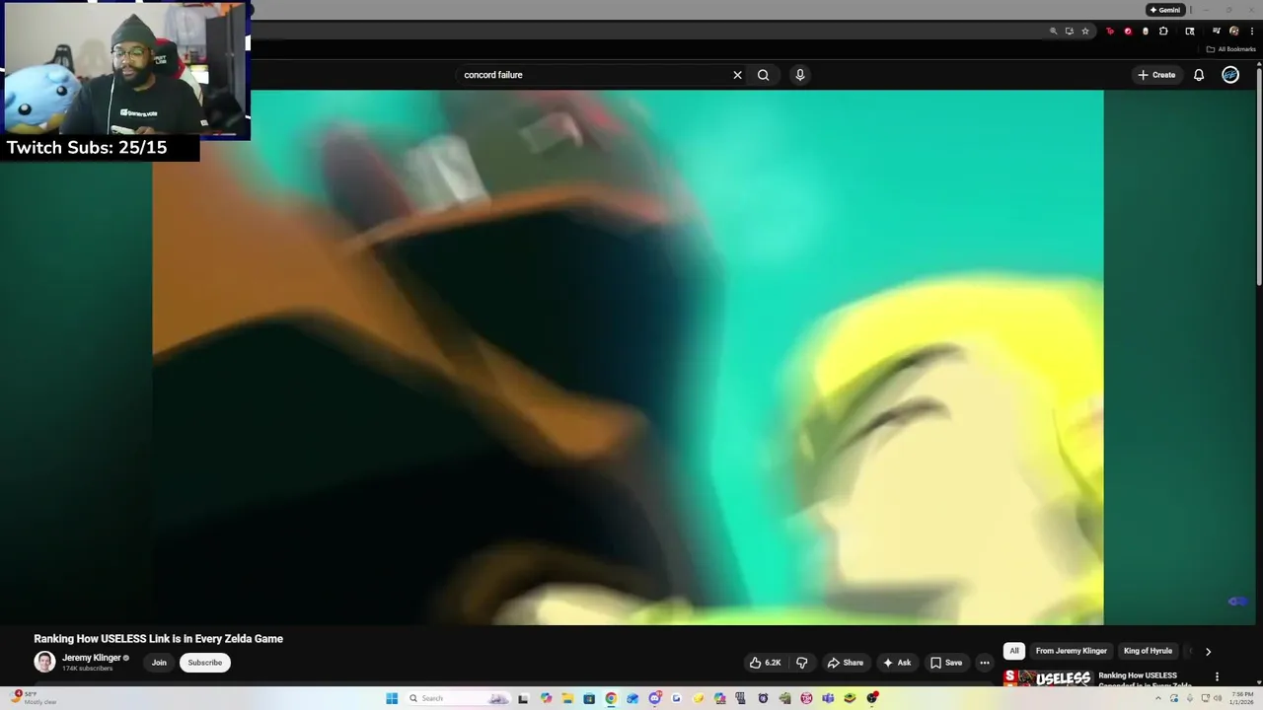Select 'From Jeremy Klinger' filter chip
The width and height of the screenshot is (1263, 710).
point(1072,651)
